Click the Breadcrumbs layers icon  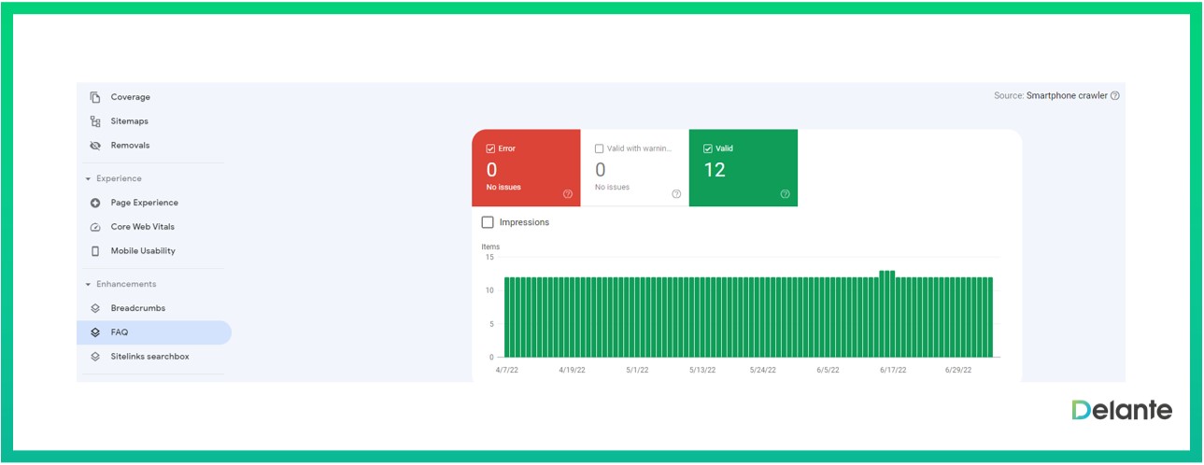click(x=95, y=308)
